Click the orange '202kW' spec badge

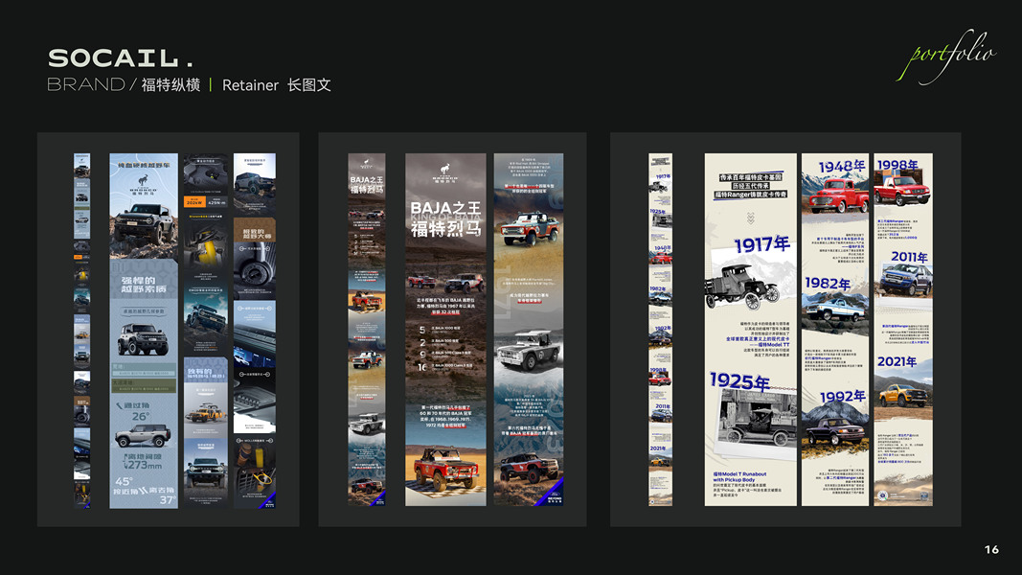tap(193, 202)
